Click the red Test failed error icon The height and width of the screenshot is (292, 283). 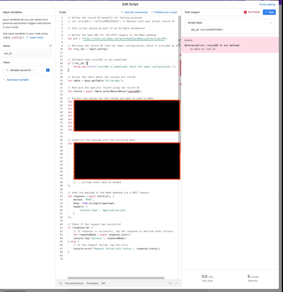click(x=245, y=12)
